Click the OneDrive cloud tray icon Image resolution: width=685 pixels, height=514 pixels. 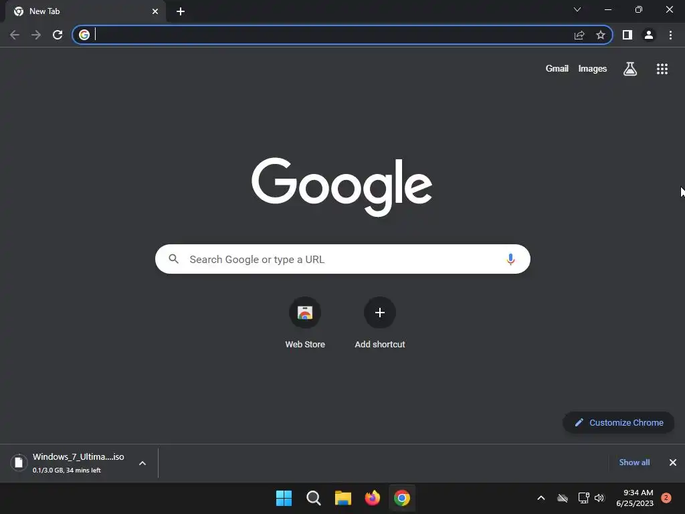tap(563, 498)
